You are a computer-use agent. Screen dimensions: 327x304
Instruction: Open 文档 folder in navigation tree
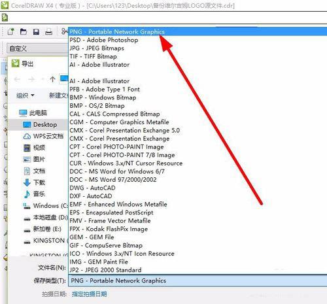[34, 171]
